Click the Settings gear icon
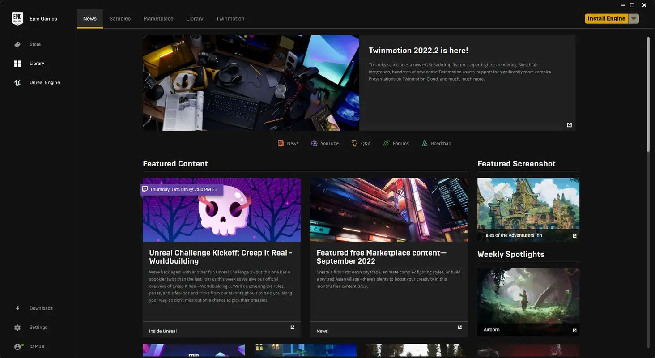This screenshot has height=358, width=655. (x=17, y=327)
